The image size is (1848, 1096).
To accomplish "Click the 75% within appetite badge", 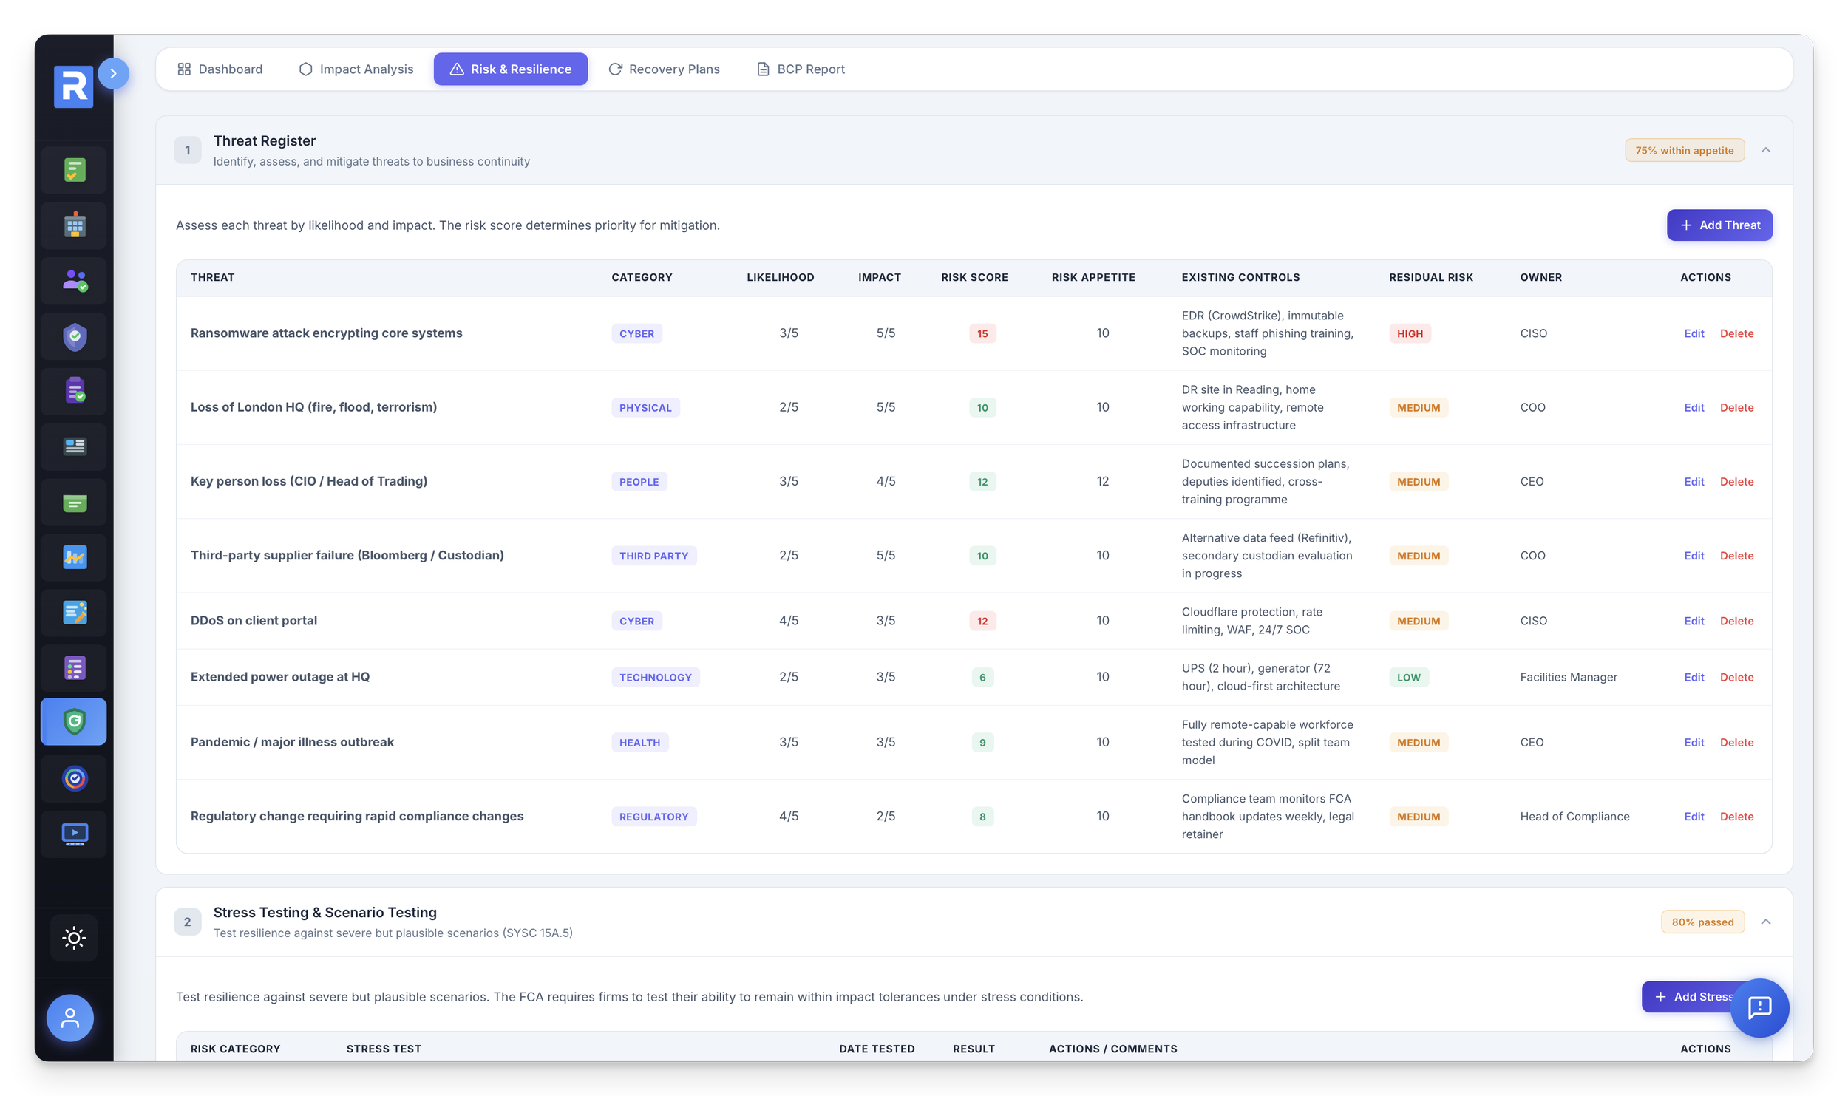I will coord(1685,150).
